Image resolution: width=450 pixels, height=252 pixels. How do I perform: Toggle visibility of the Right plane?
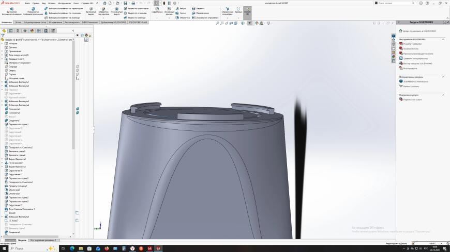click(77, 74)
